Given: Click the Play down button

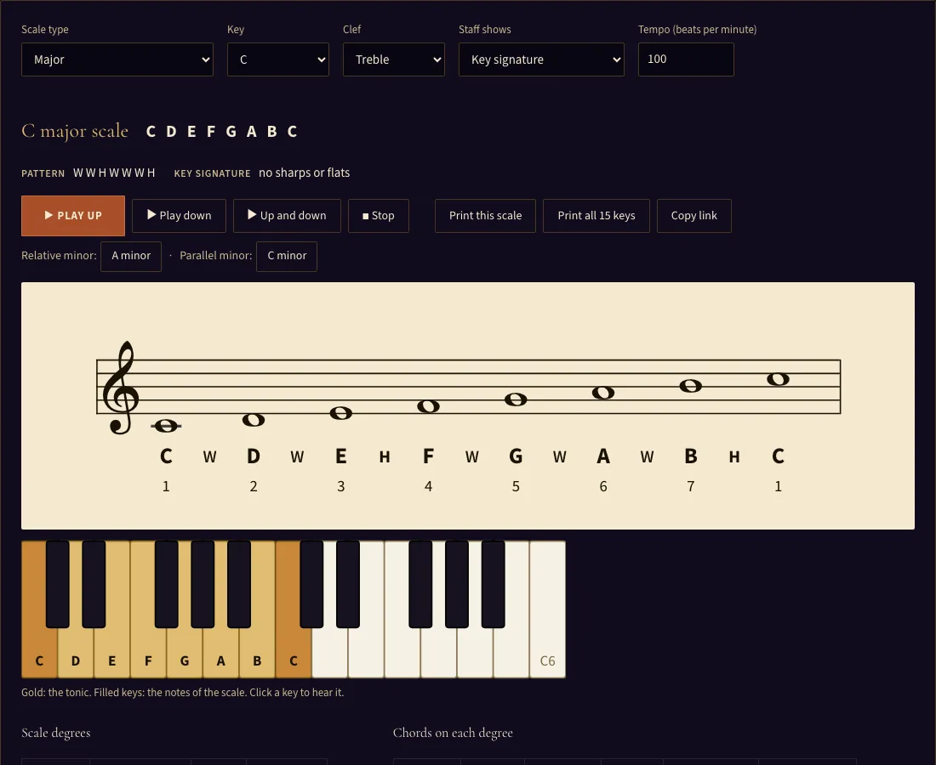Looking at the screenshot, I should pyautogui.click(x=179, y=216).
